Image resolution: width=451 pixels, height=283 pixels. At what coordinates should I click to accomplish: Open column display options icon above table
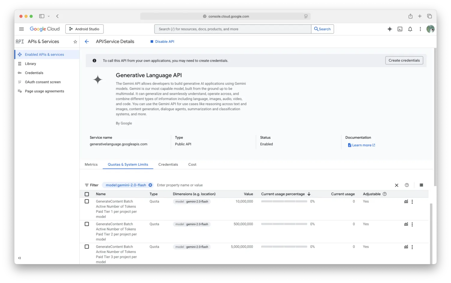[421, 185]
